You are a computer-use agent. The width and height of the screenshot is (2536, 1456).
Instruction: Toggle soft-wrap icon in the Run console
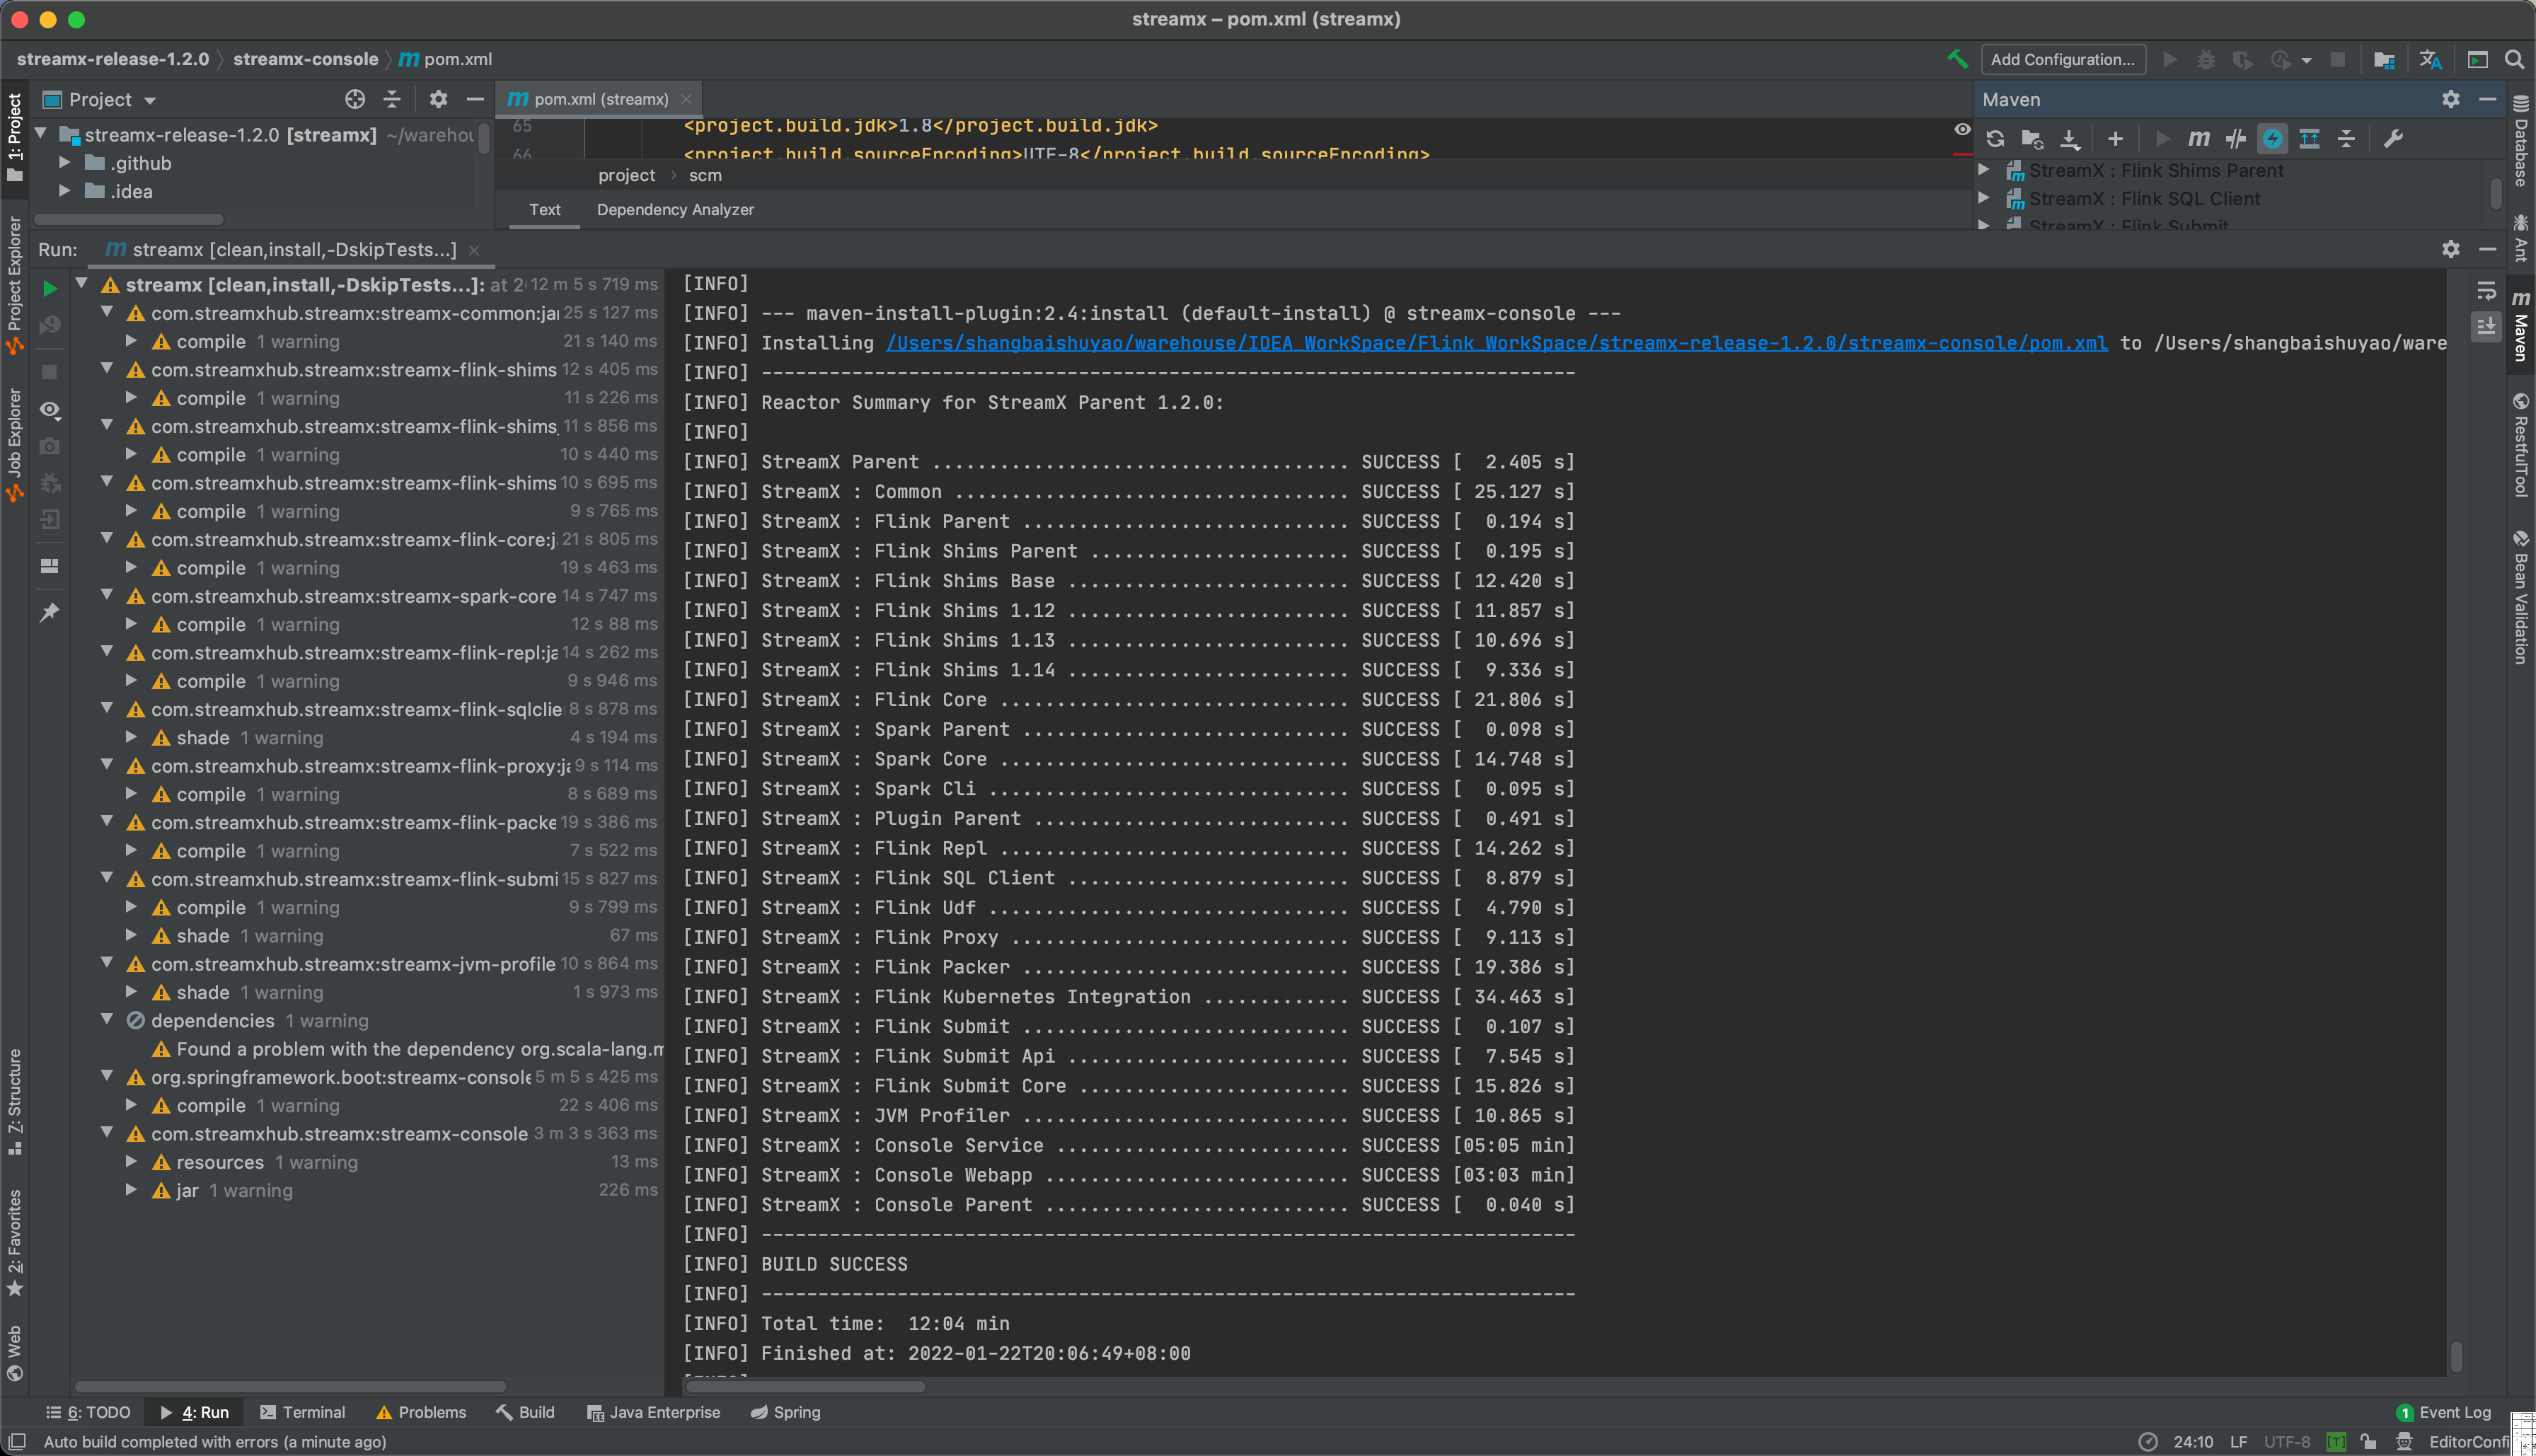pyautogui.click(x=2486, y=290)
